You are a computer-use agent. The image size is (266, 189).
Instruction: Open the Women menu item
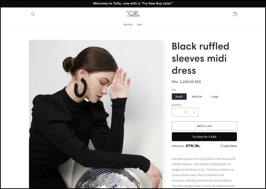(128, 24)
